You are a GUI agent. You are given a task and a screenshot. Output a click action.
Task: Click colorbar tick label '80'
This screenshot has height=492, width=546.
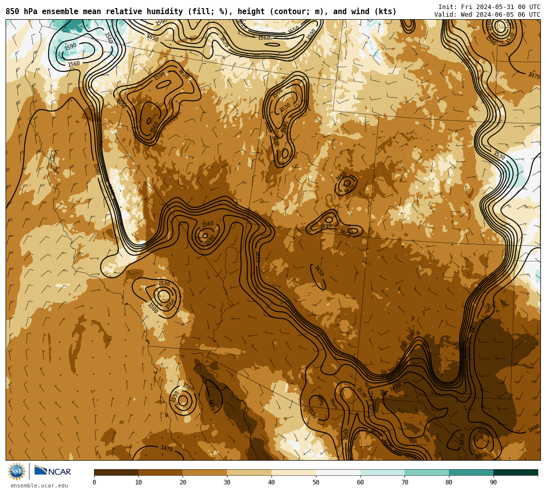pos(449,482)
